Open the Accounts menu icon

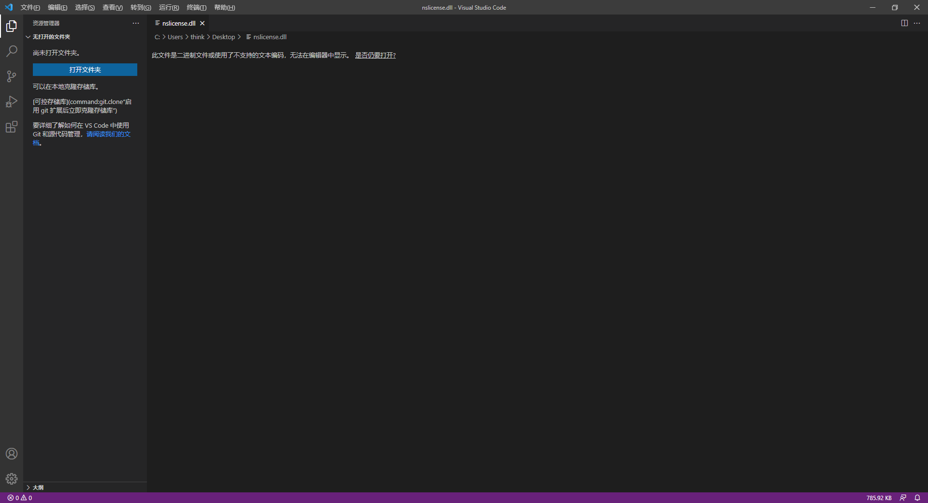coord(12,454)
